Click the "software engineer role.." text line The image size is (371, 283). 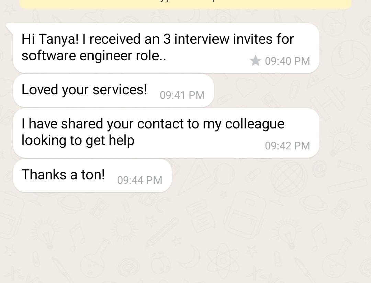(x=94, y=55)
